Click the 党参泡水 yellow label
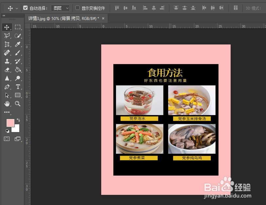 pyautogui.click(x=139, y=118)
